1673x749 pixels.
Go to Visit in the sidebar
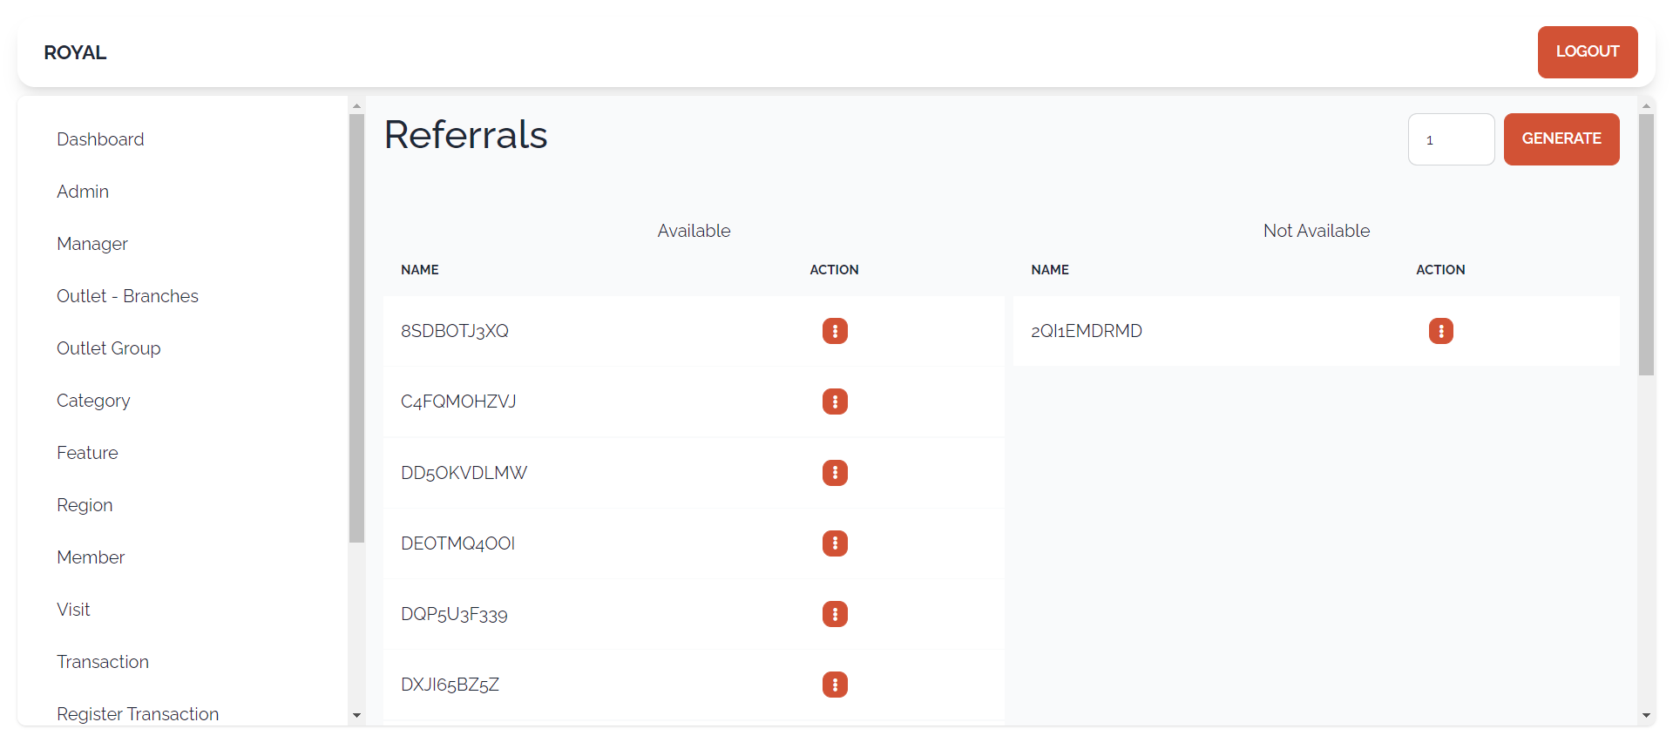coord(73,610)
